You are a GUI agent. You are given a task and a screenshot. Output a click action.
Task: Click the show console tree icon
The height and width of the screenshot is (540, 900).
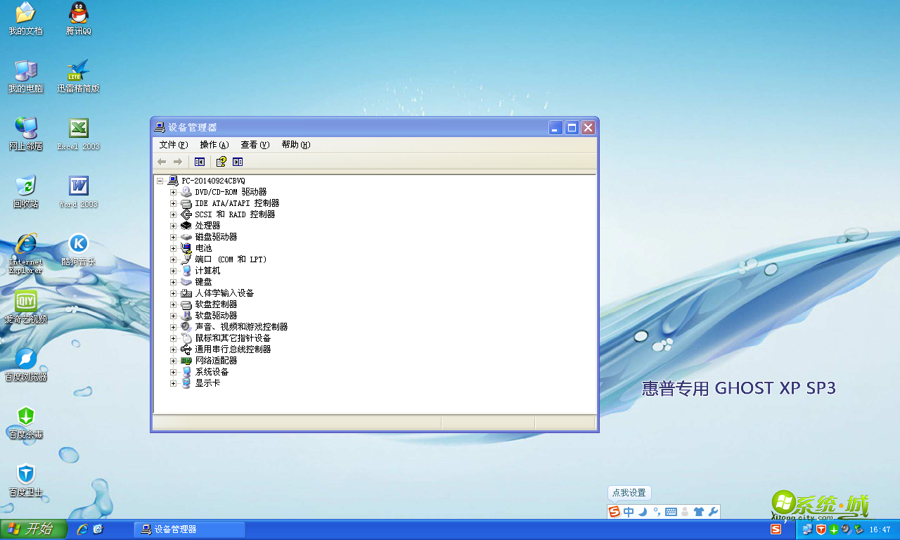coord(199,161)
